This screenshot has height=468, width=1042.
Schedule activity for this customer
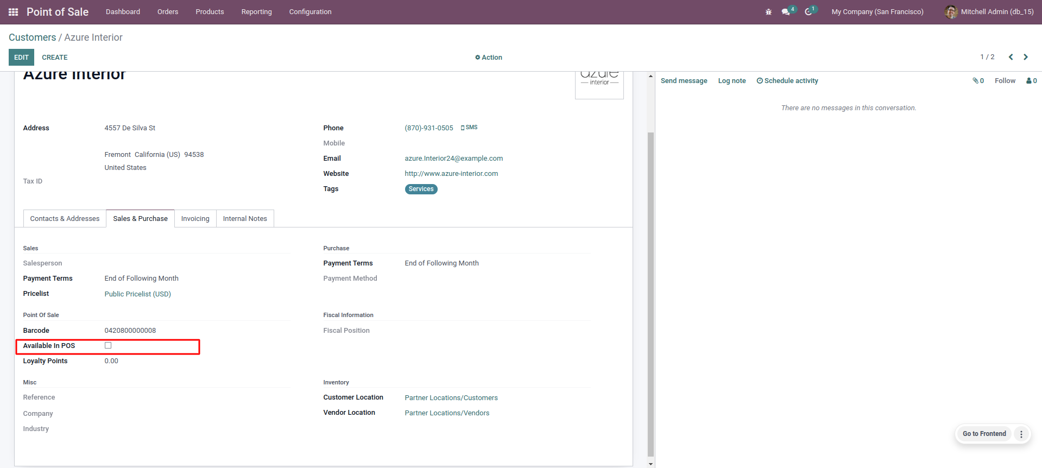(x=787, y=81)
